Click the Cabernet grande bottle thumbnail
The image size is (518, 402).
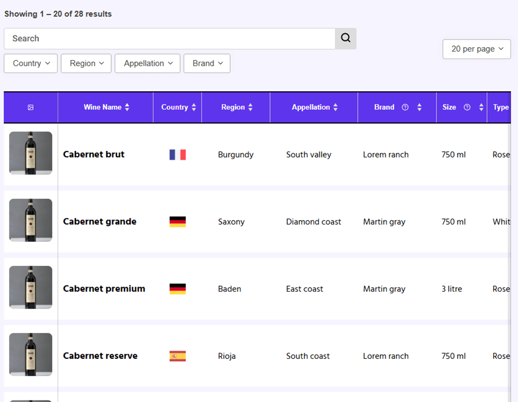click(31, 220)
